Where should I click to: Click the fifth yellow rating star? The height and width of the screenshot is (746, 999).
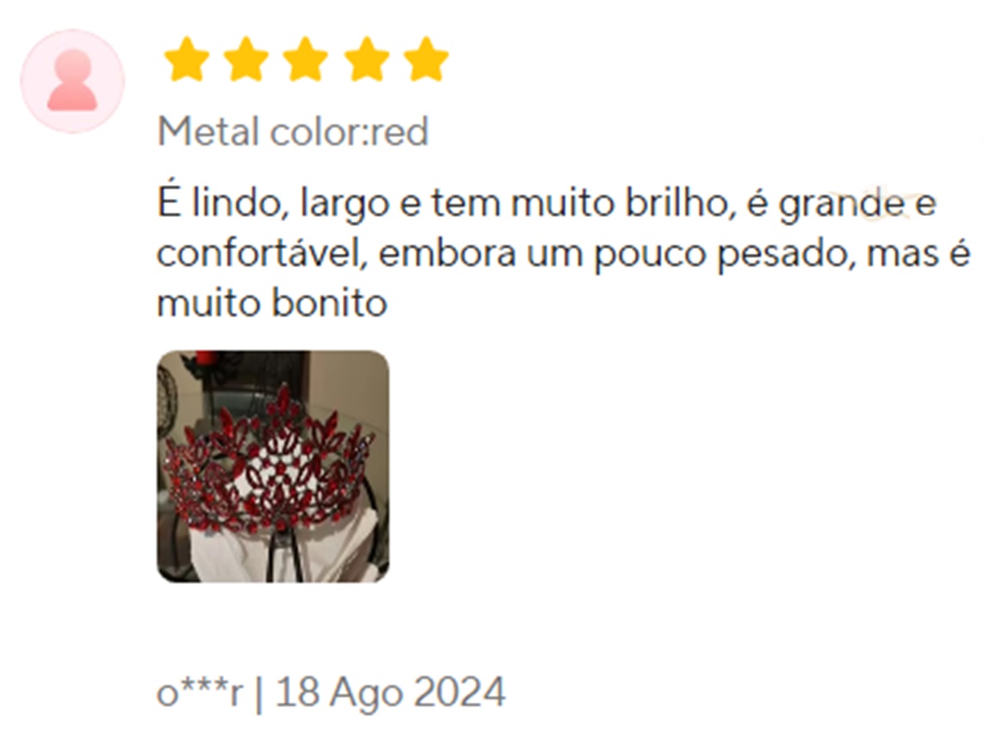426,59
